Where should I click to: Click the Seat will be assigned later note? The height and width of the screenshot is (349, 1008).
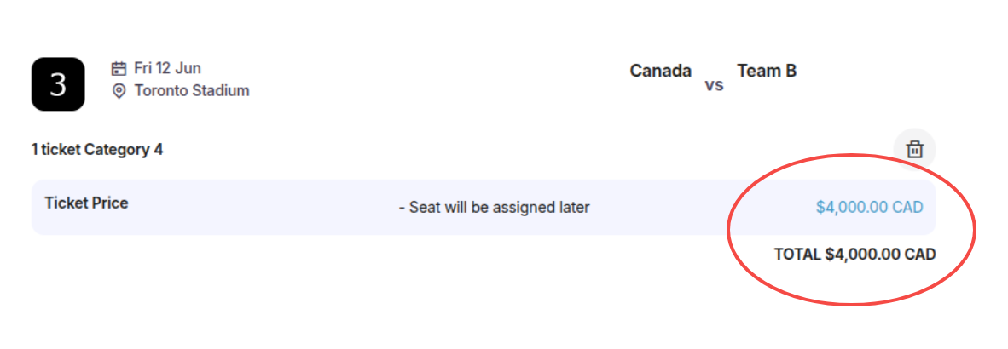pyautogui.click(x=494, y=207)
